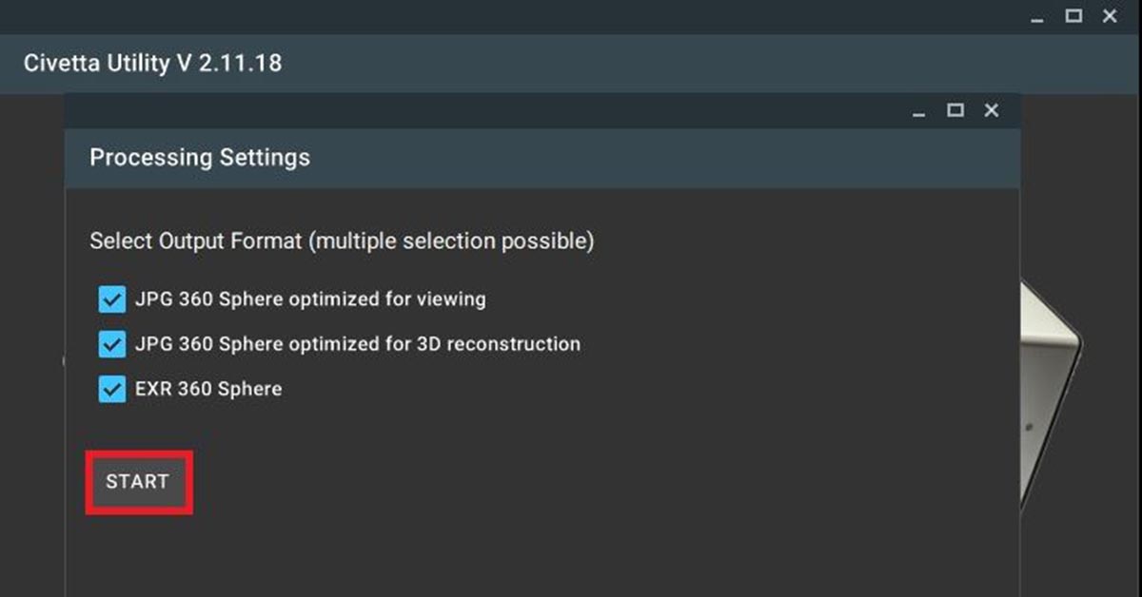This screenshot has height=597, width=1142.
Task: Minimize the Processing Settings dialog
Action: coord(918,112)
